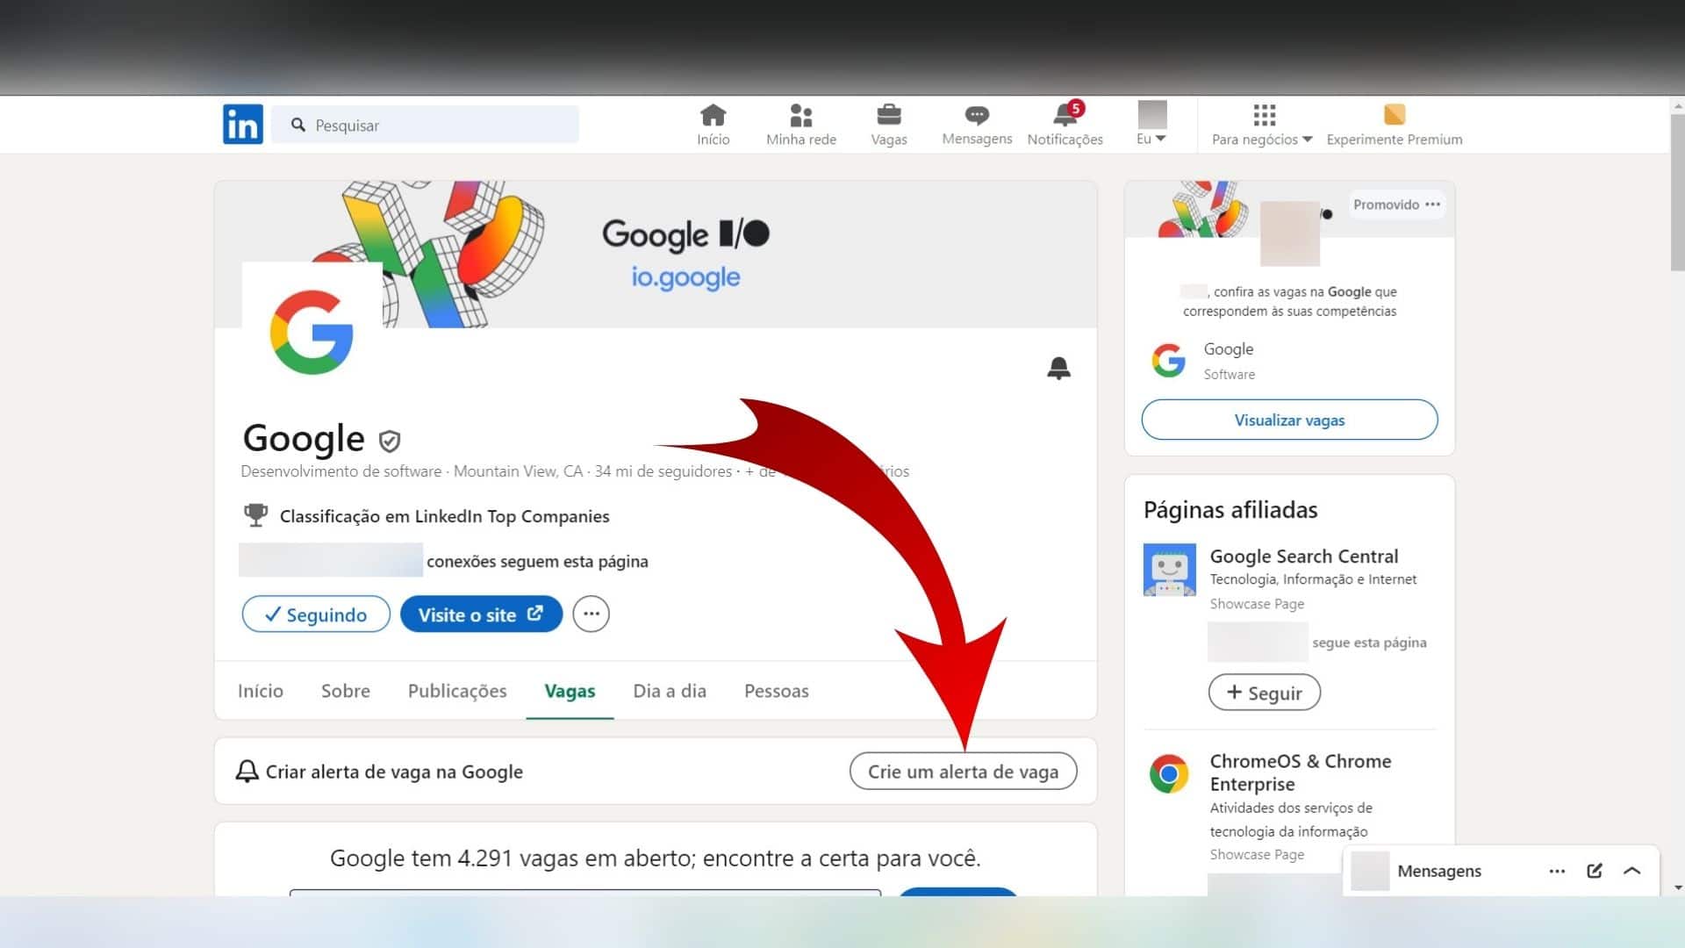Open the Promovido ad options dots
The image size is (1685, 948).
tap(1433, 205)
